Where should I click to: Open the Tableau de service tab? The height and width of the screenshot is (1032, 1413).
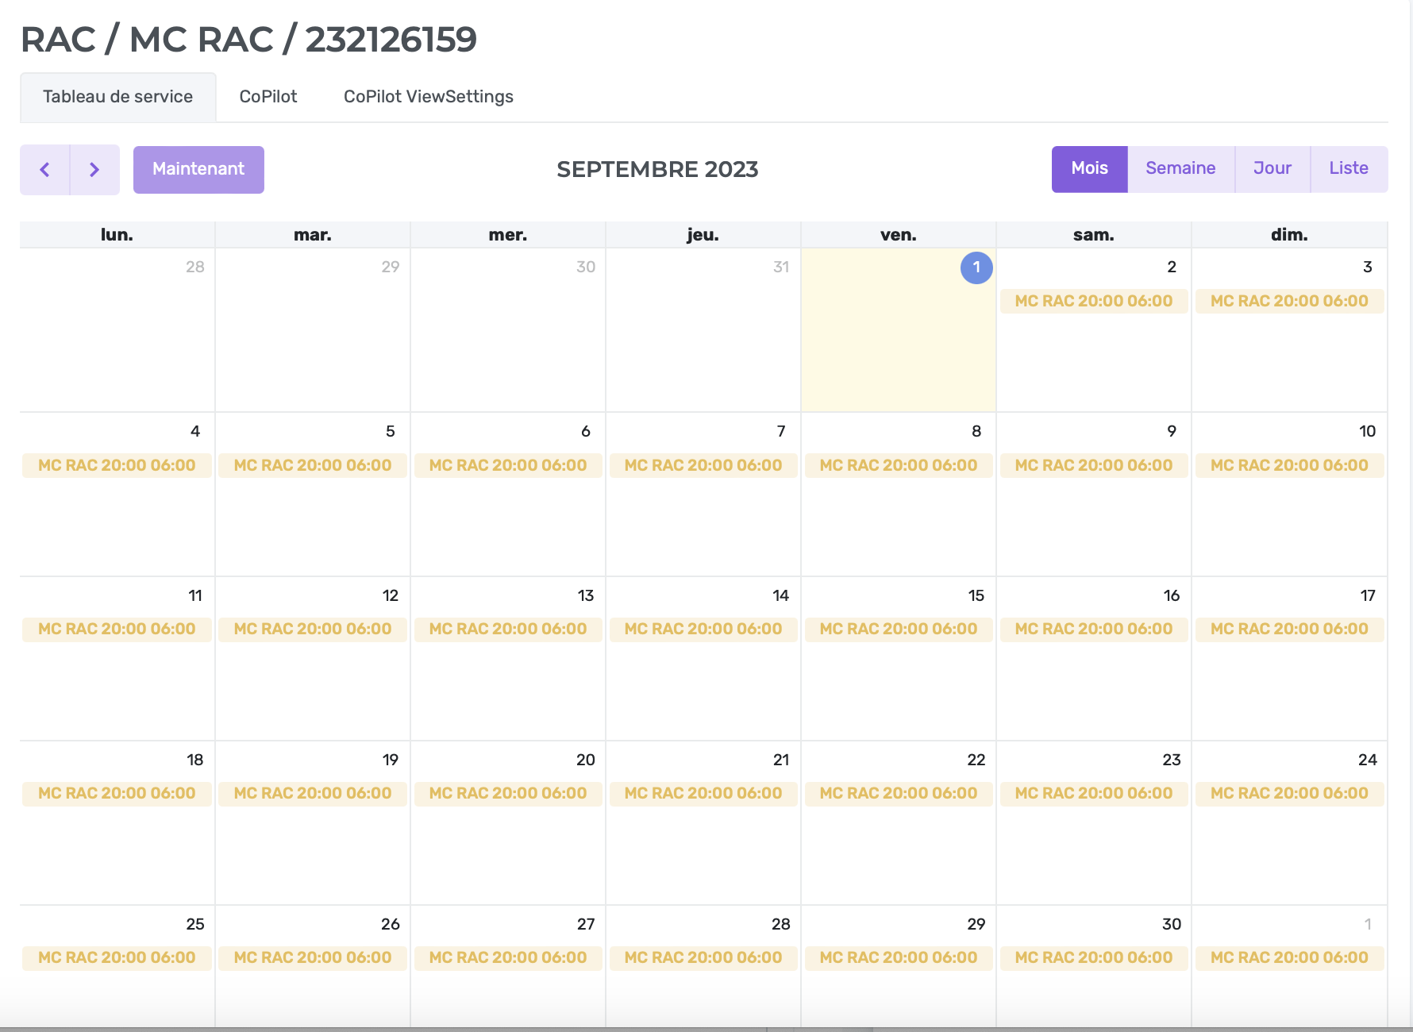pyautogui.click(x=117, y=97)
